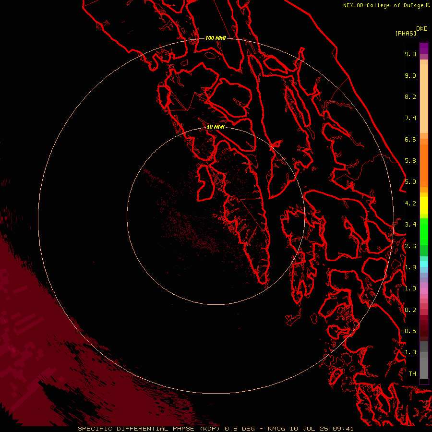Click the 50 NMI range ring label
This screenshot has width=432, height=432.
216,127
